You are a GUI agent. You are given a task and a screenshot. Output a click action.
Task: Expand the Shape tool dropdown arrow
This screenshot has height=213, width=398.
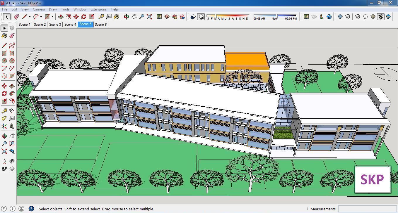pyautogui.click(x=52, y=17)
